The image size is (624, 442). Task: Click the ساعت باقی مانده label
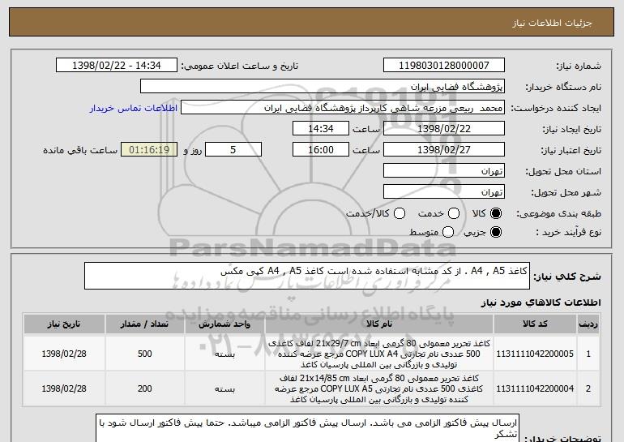[80, 150]
